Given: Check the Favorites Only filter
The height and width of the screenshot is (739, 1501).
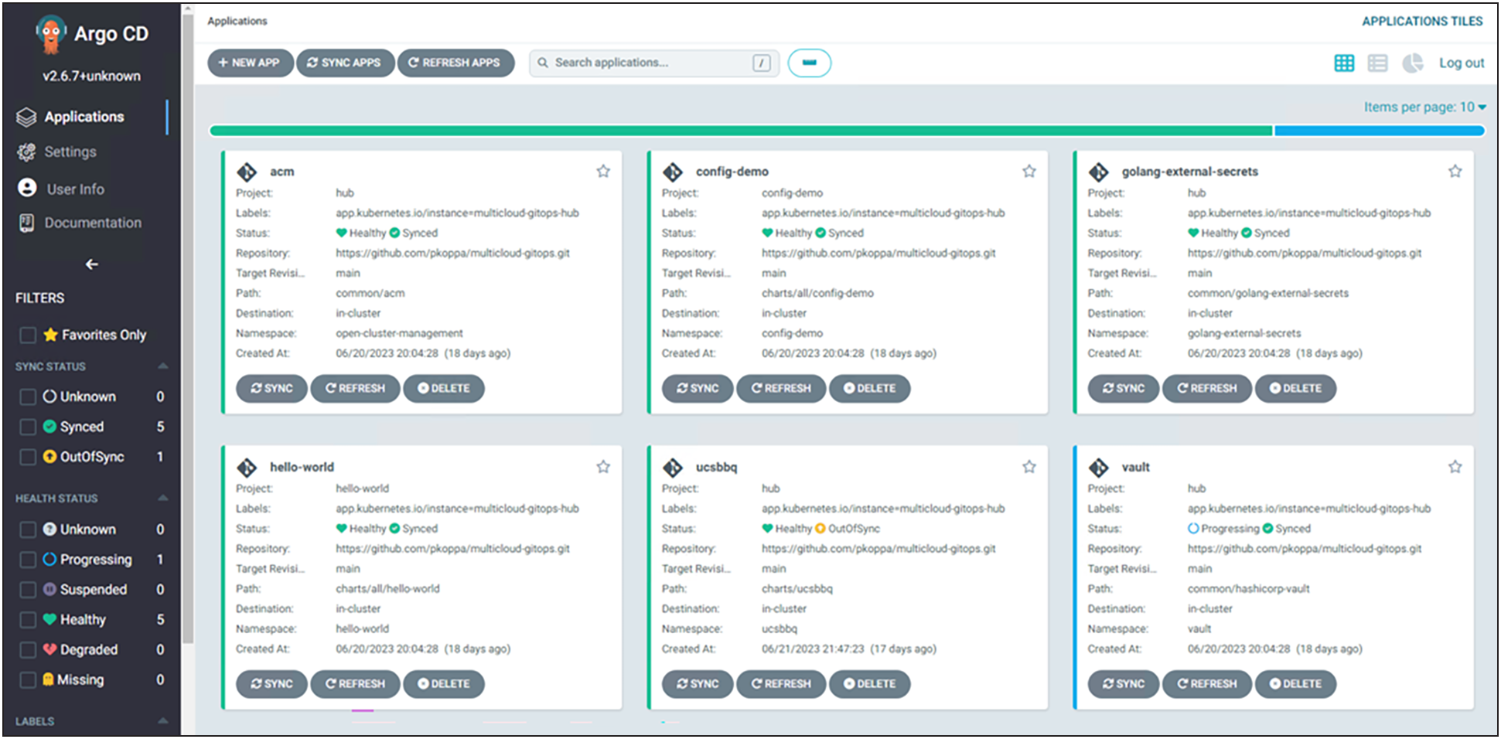Looking at the screenshot, I should [28, 335].
